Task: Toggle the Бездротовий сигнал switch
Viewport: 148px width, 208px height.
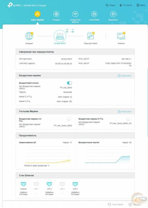Action: (69, 83)
